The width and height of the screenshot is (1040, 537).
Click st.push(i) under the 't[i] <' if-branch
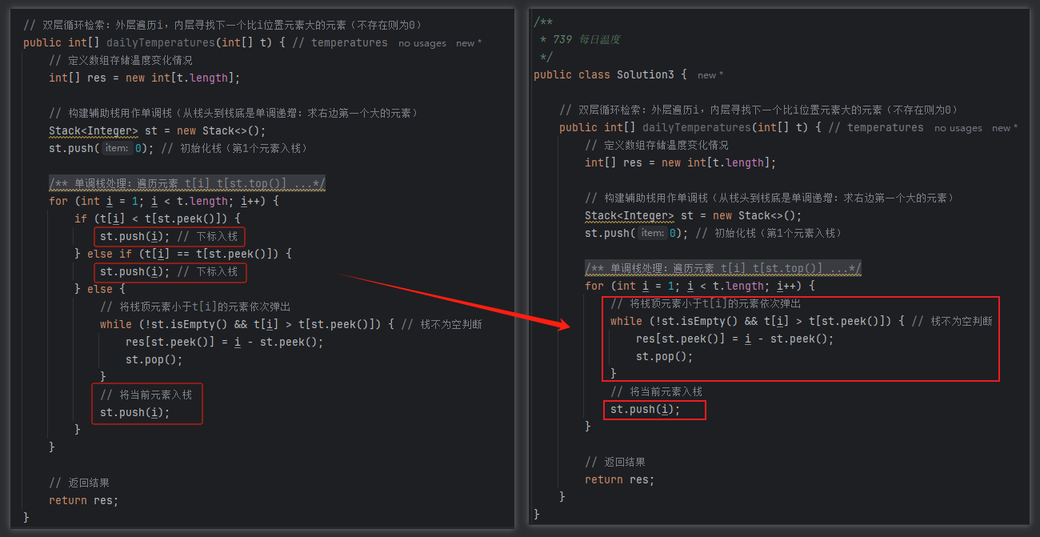tap(134, 236)
